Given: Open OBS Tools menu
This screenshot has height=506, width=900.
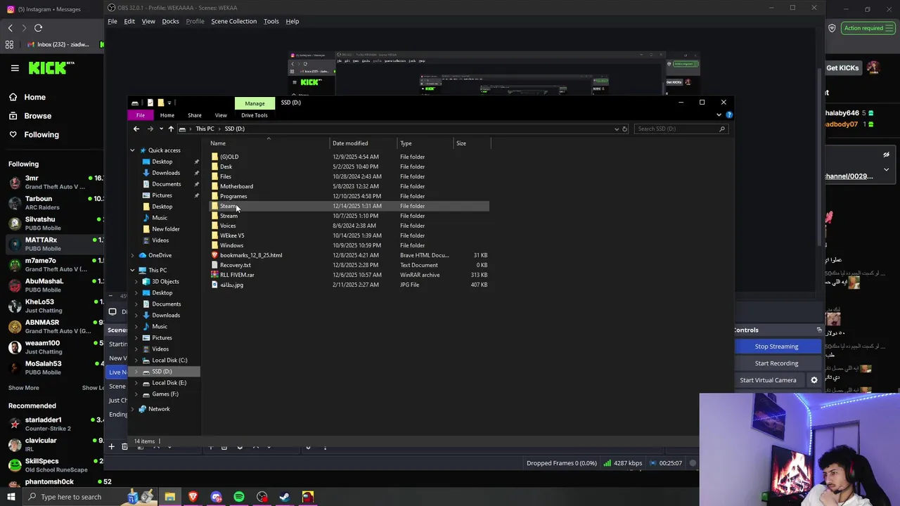Looking at the screenshot, I should click(271, 21).
